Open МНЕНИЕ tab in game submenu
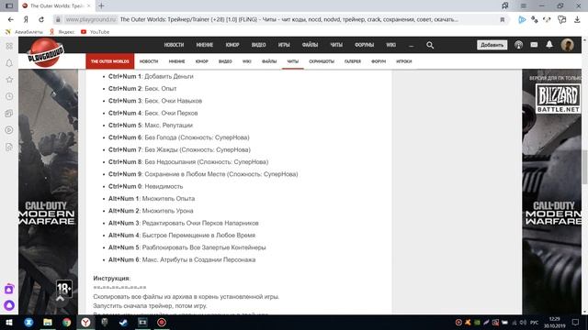Viewport: 588px width, 330px height. pyautogui.click(x=176, y=61)
